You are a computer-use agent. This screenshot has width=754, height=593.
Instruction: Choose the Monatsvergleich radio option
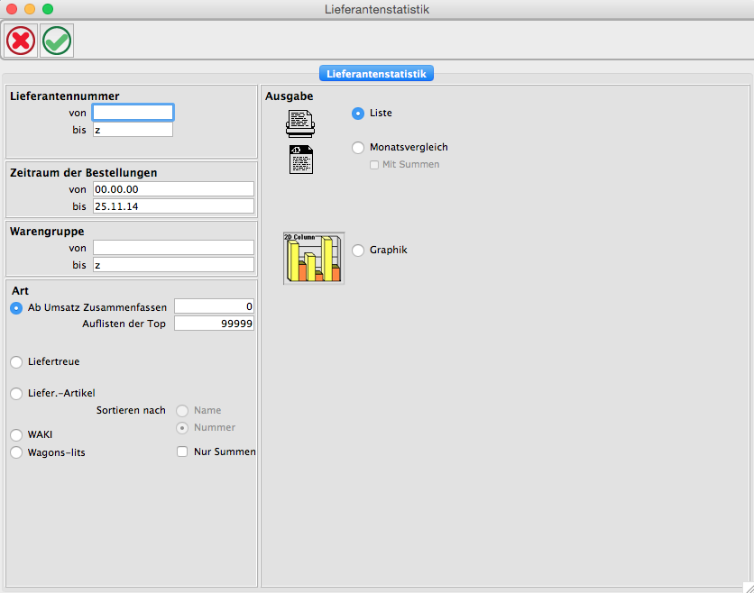pyautogui.click(x=358, y=148)
